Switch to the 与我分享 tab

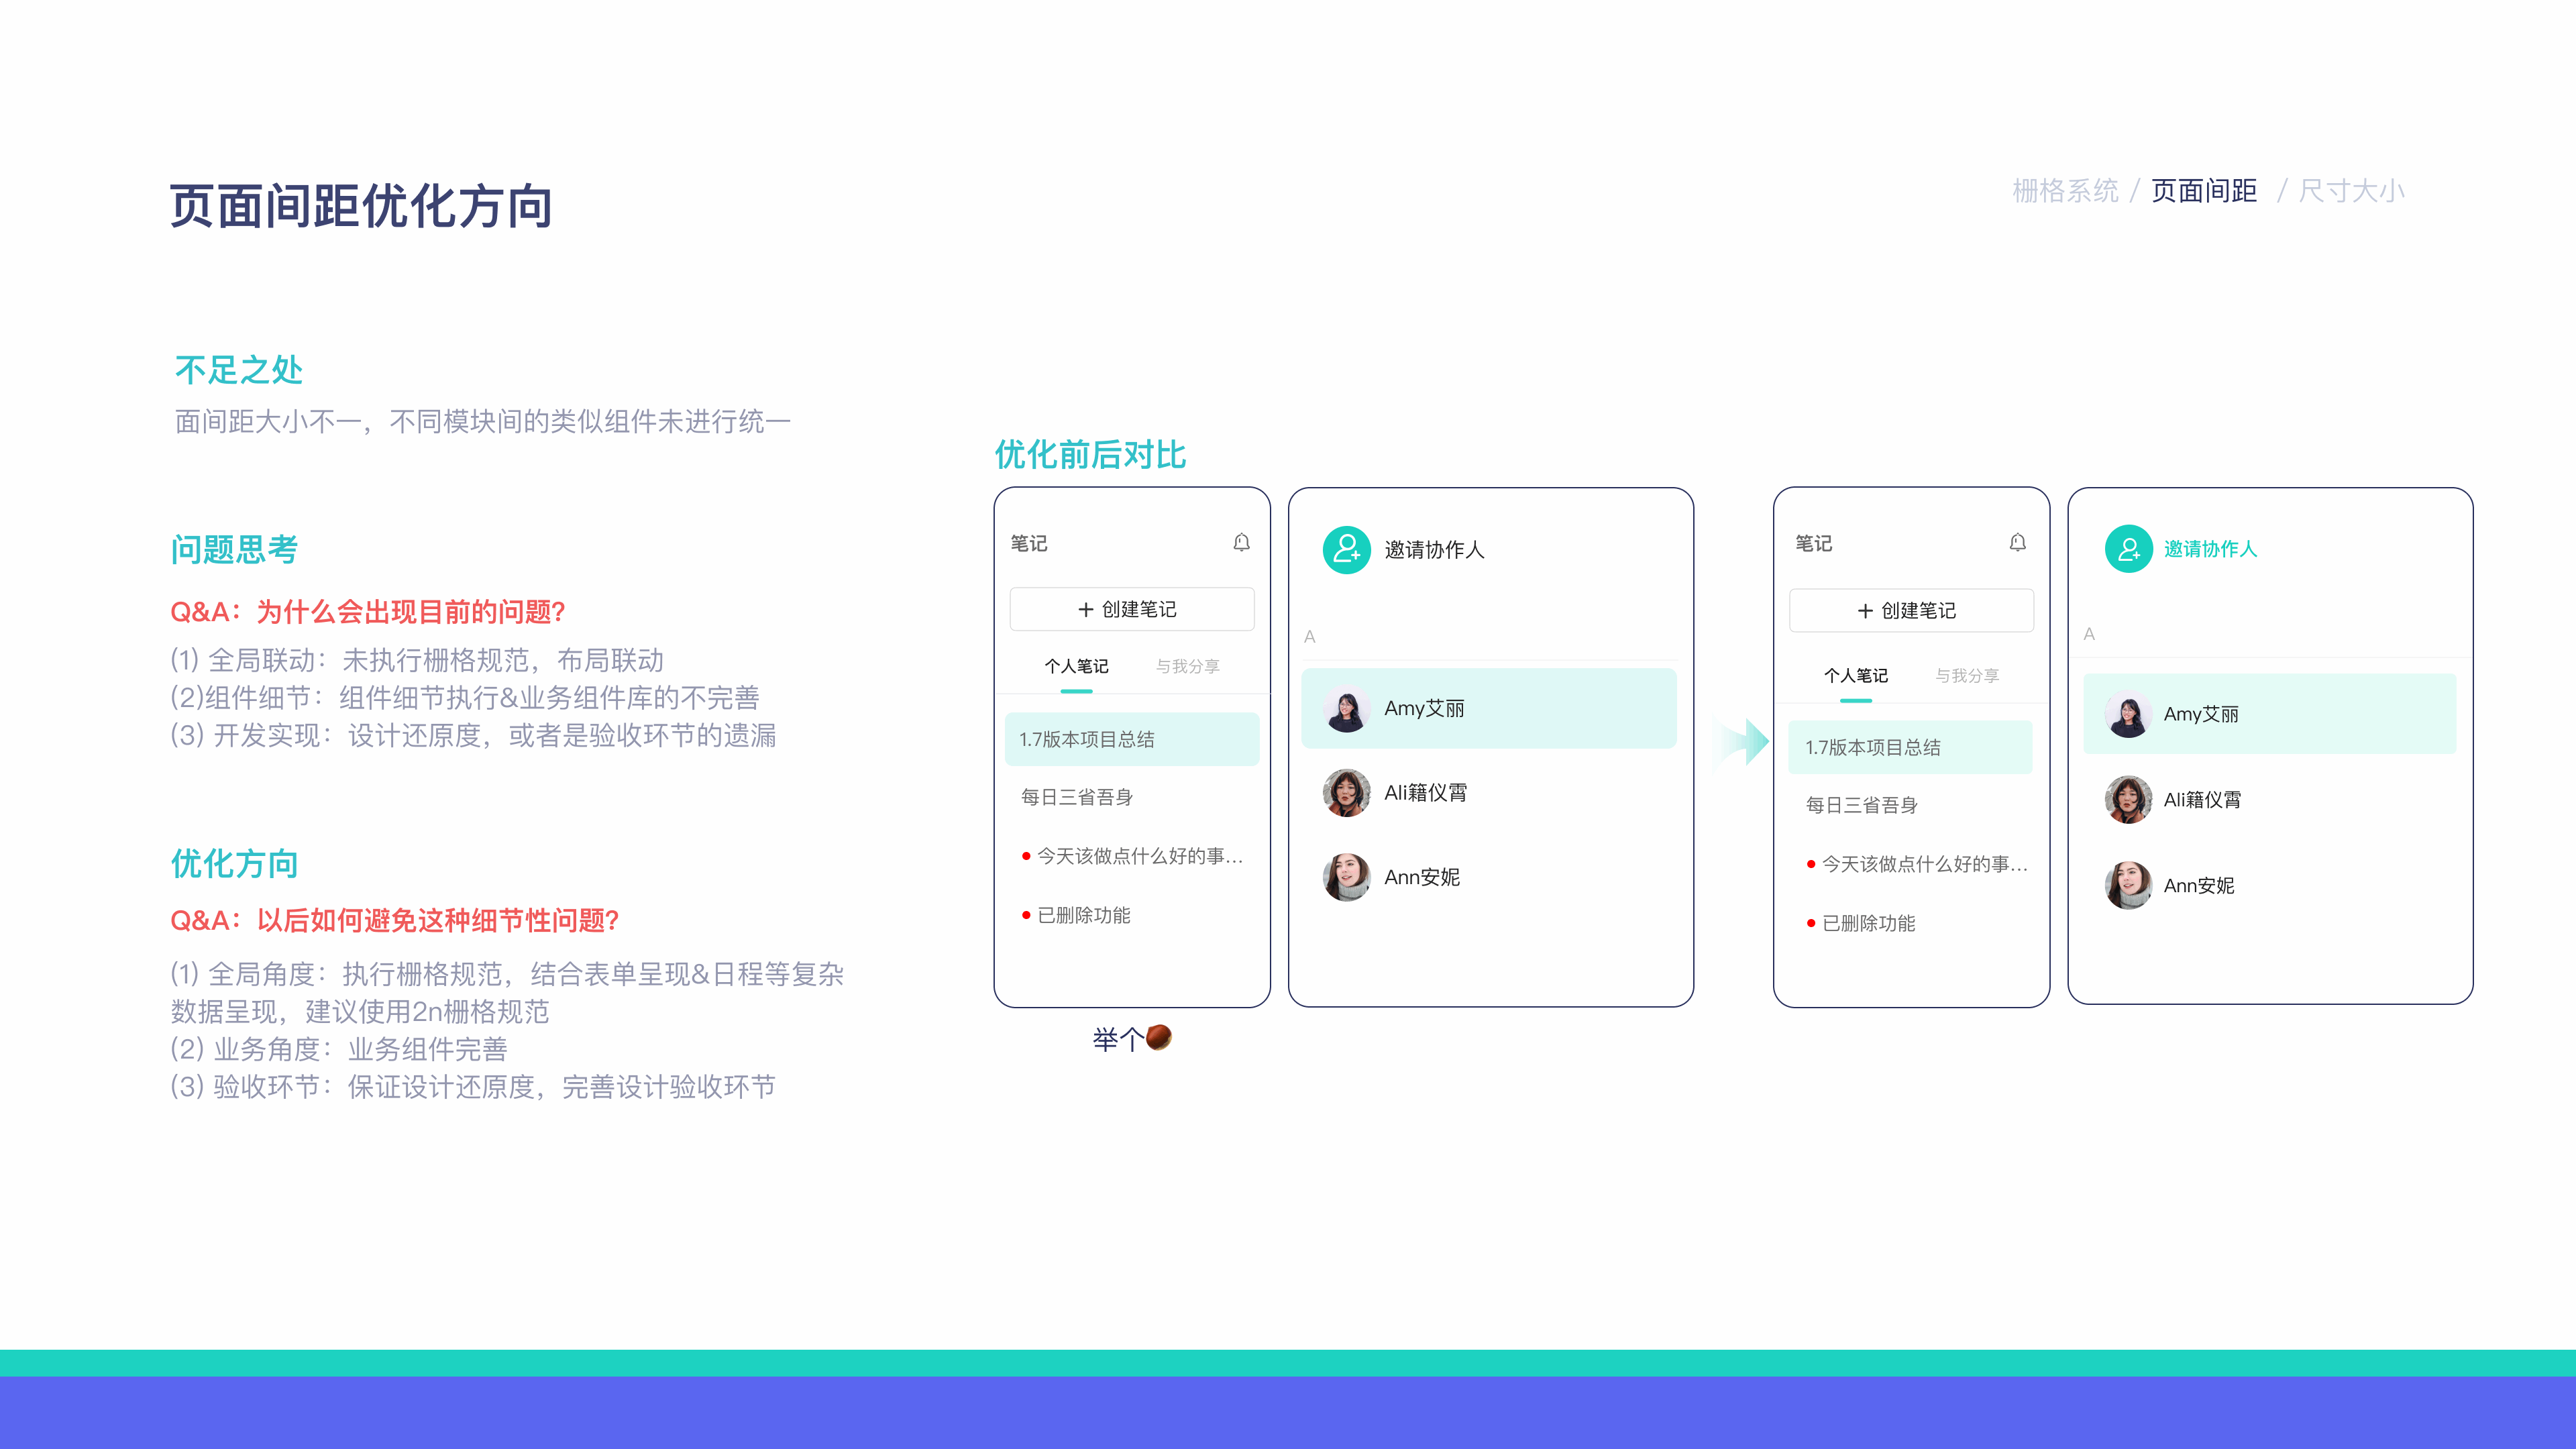pyautogui.click(x=1189, y=666)
